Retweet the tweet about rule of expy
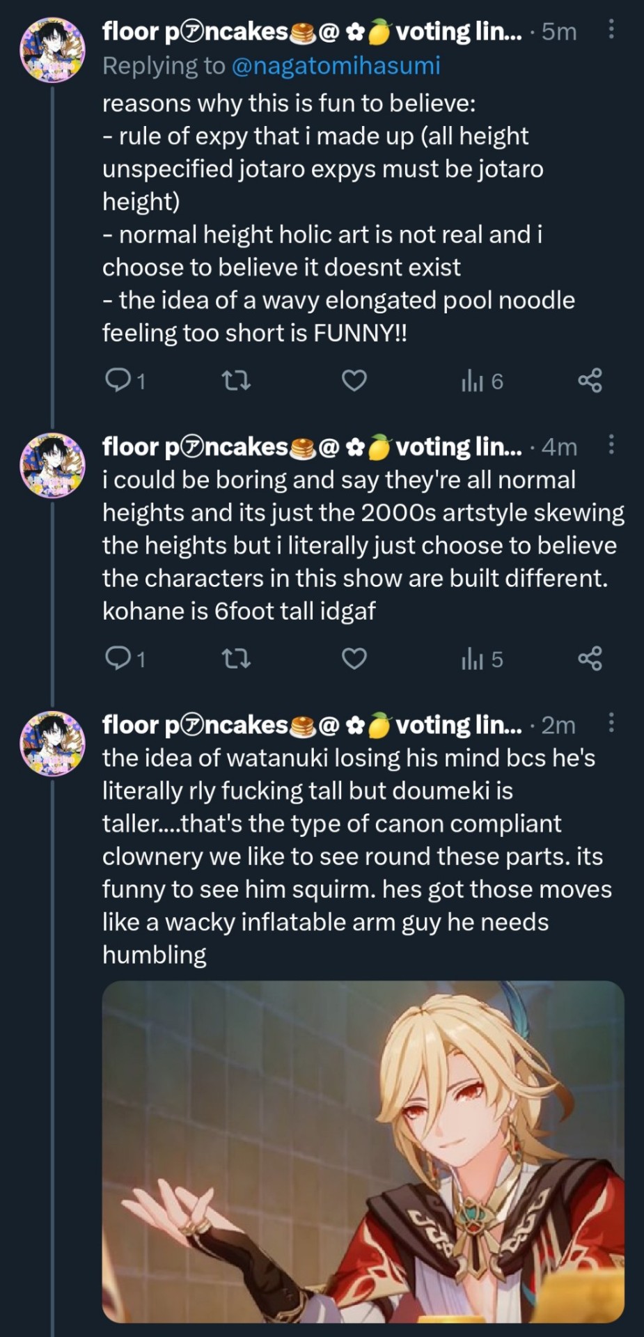The width and height of the screenshot is (644, 1337). click(235, 380)
